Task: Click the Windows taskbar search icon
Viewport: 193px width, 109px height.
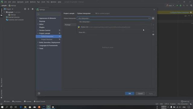Action: [7, 107]
